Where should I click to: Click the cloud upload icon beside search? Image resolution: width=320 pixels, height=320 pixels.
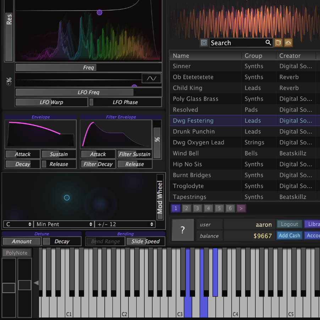point(288,43)
